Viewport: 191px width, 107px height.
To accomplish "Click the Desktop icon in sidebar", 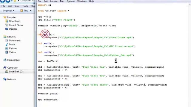I will 7,29.
